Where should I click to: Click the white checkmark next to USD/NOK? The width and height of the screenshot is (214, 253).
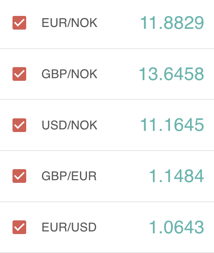coord(19,125)
